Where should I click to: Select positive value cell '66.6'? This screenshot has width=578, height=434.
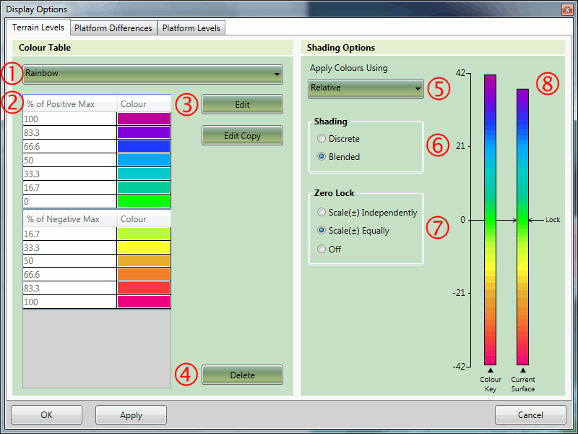pyautogui.click(x=70, y=146)
